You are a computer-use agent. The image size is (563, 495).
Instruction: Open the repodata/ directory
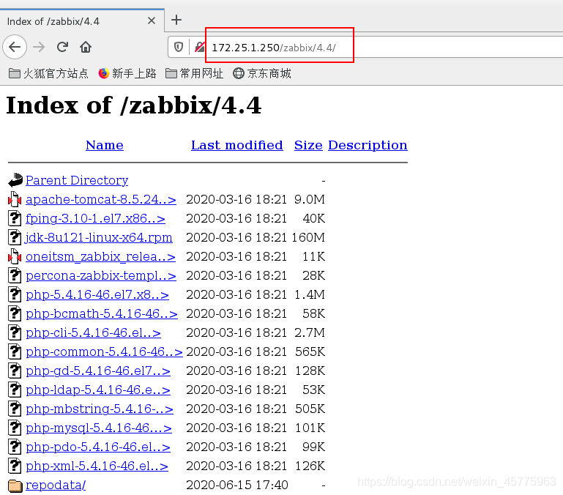coord(56,485)
